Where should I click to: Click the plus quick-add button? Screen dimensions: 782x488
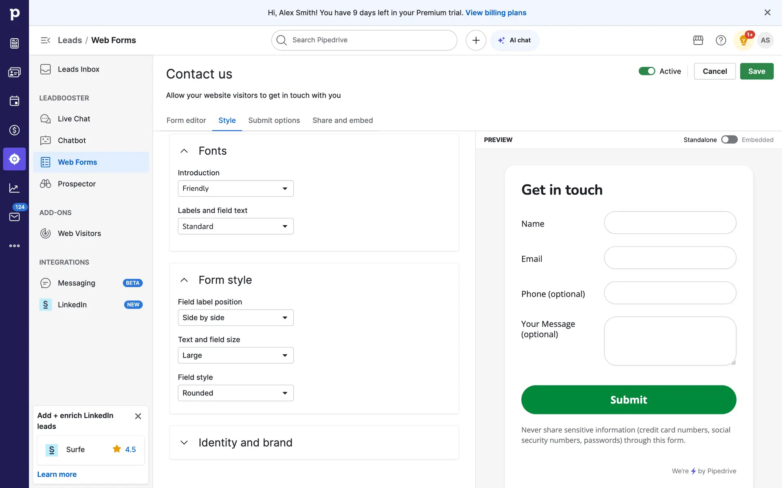click(x=476, y=40)
